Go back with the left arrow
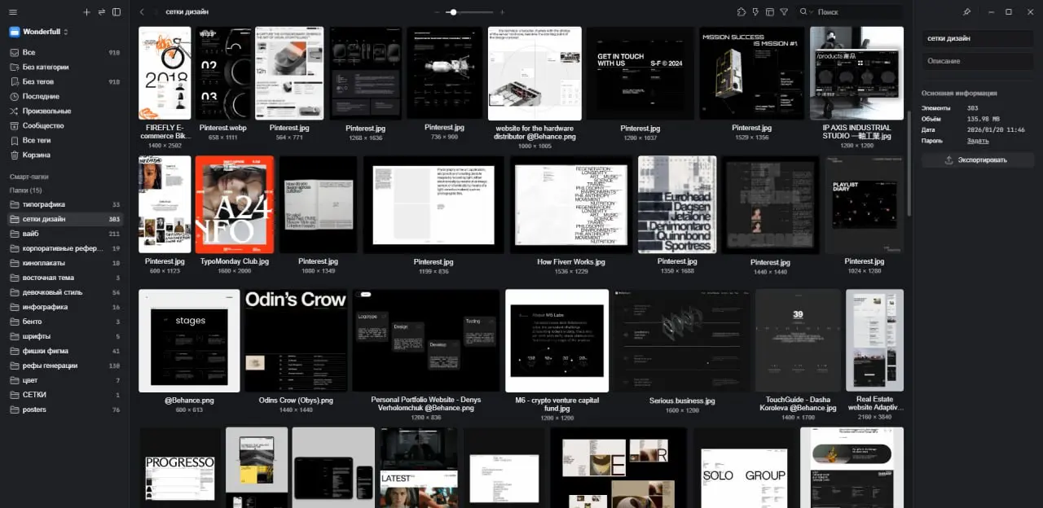The image size is (1043, 508). pyautogui.click(x=142, y=12)
